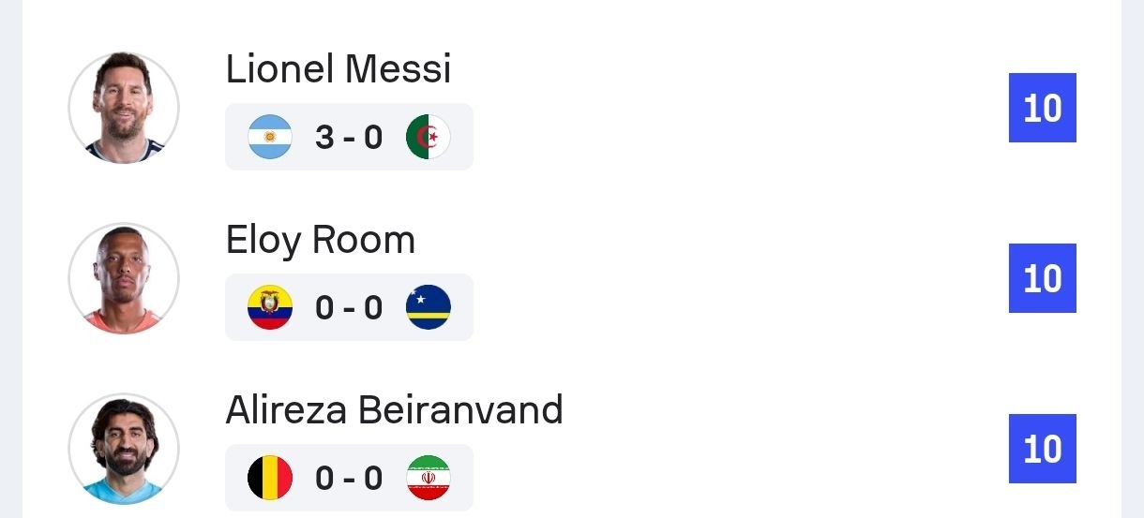Open Lionel Messi's player photo
The image size is (1144, 518).
pos(124,108)
